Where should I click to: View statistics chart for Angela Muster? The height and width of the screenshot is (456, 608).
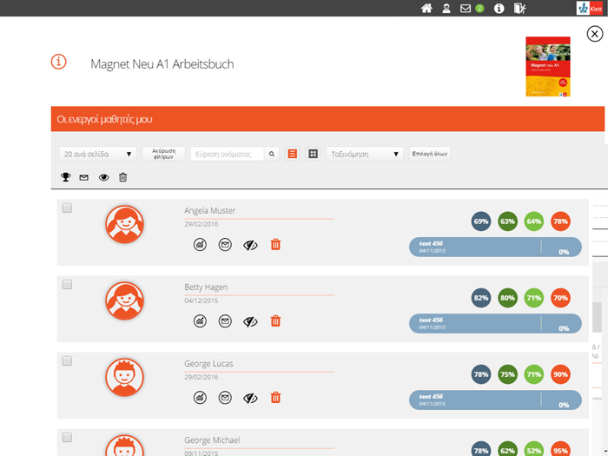click(200, 245)
